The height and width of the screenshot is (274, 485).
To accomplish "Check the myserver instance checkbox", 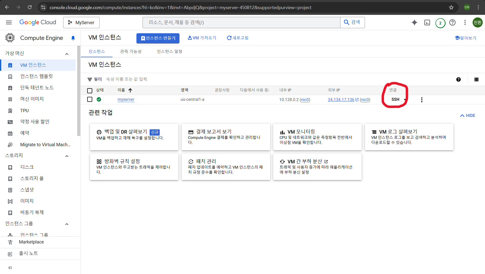I will point(90,99).
